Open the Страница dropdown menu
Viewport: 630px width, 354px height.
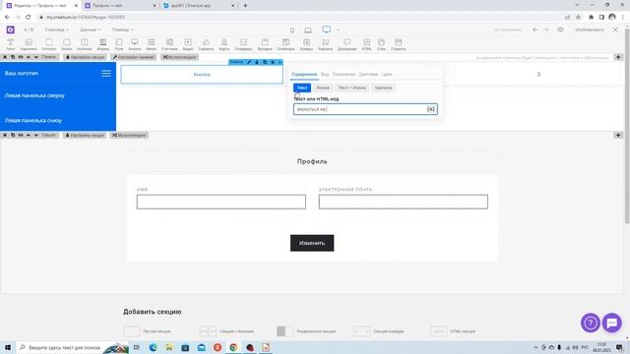(56, 29)
